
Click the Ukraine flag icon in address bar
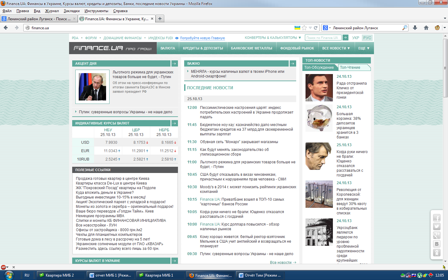[x=297, y=28]
